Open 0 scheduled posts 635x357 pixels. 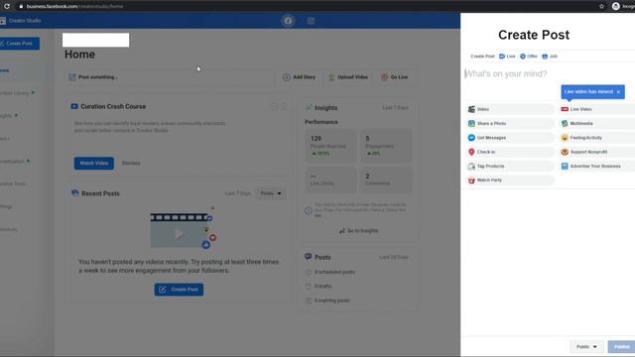[x=334, y=272]
